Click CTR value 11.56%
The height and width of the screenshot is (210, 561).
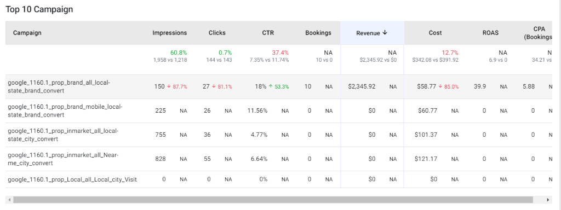pyautogui.click(x=257, y=110)
